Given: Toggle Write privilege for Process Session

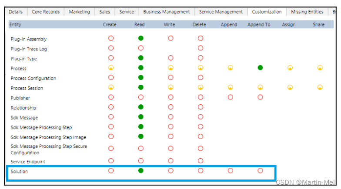Looking at the screenshot, I should point(170,87).
